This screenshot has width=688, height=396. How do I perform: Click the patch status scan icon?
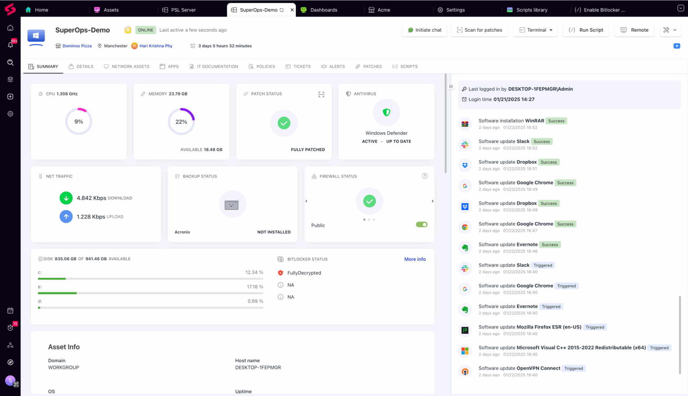(x=321, y=94)
